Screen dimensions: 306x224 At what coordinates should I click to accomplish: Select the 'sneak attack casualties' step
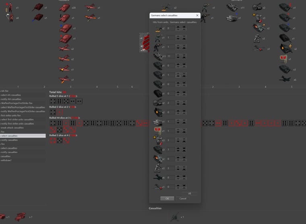(12, 128)
